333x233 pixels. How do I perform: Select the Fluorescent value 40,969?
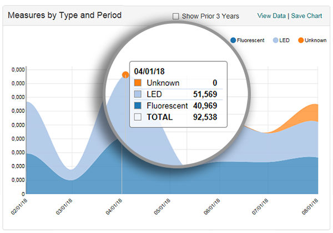click(x=205, y=106)
